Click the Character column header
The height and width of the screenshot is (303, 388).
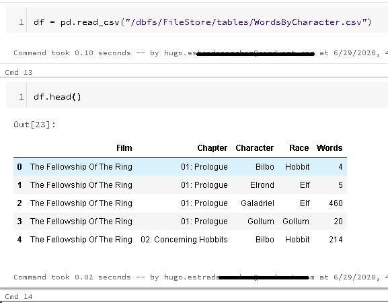point(254,148)
